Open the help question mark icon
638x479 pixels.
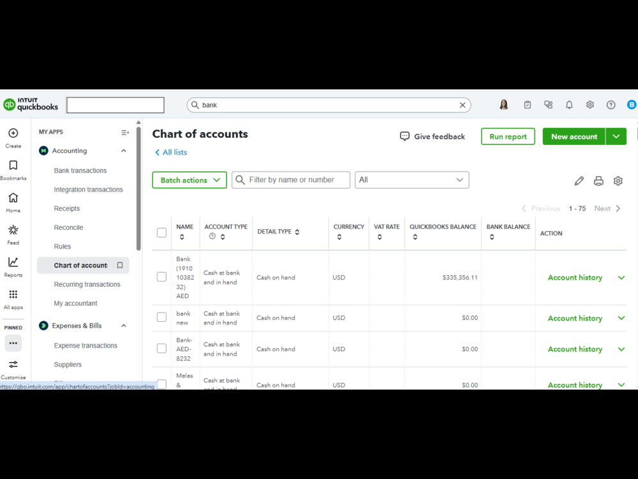611,105
